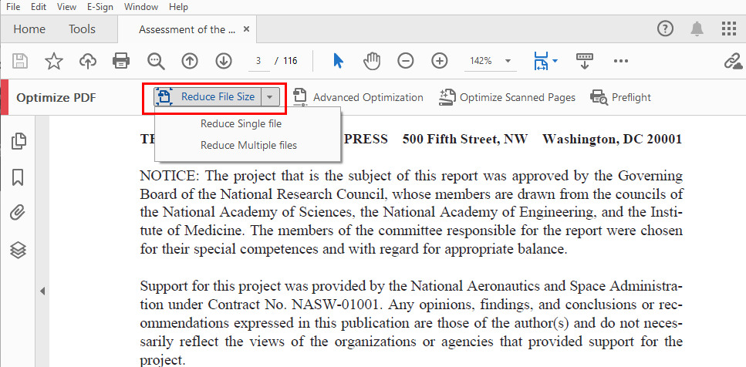The height and width of the screenshot is (367, 746).
Task: Choose the Selection arrow tool
Action: 338,61
